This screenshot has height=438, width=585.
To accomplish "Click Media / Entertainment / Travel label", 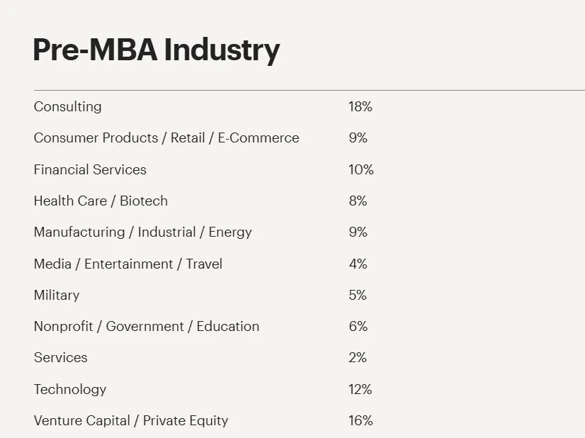I will click(x=128, y=264).
